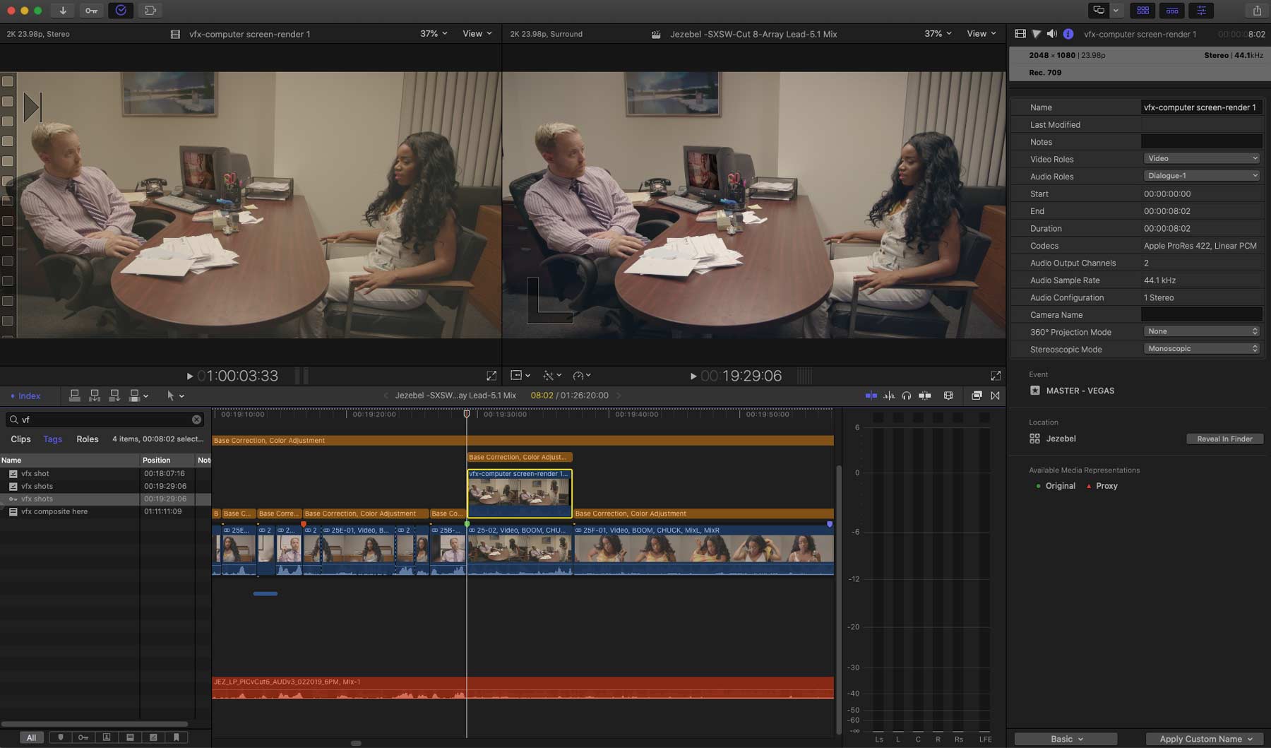Play the left viewer clip
1271x748 pixels.
(x=189, y=376)
